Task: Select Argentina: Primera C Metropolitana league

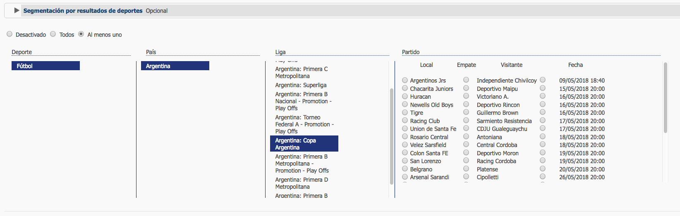Action: [302, 72]
